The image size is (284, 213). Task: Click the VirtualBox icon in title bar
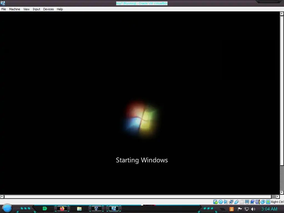click(x=3, y=3)
